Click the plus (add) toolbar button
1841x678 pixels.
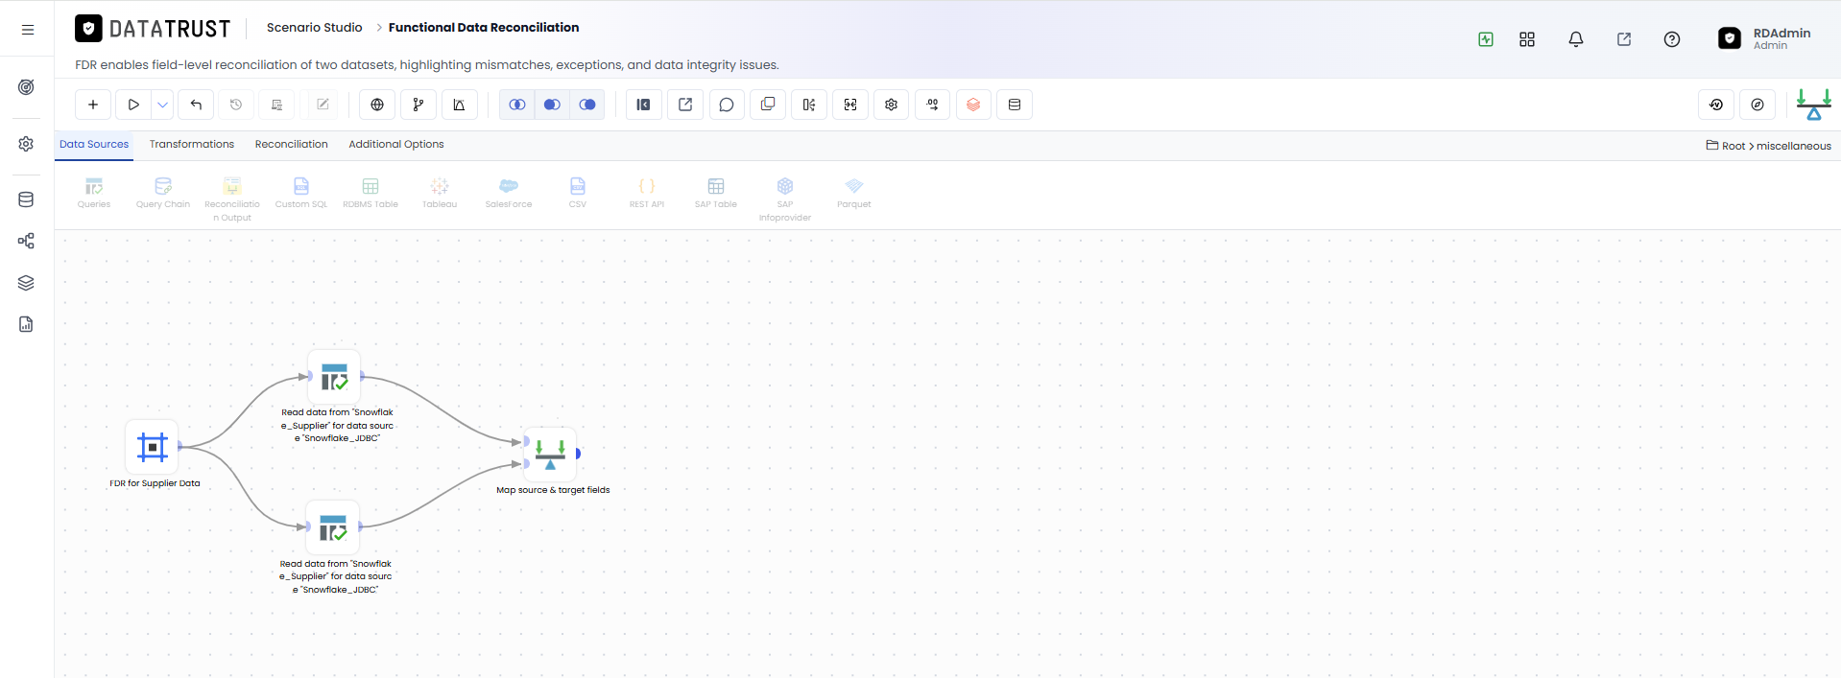[x=93, y=105]
